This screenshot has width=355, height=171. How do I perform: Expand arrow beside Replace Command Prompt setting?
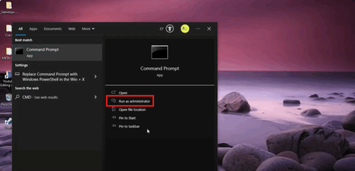(96, 77)
